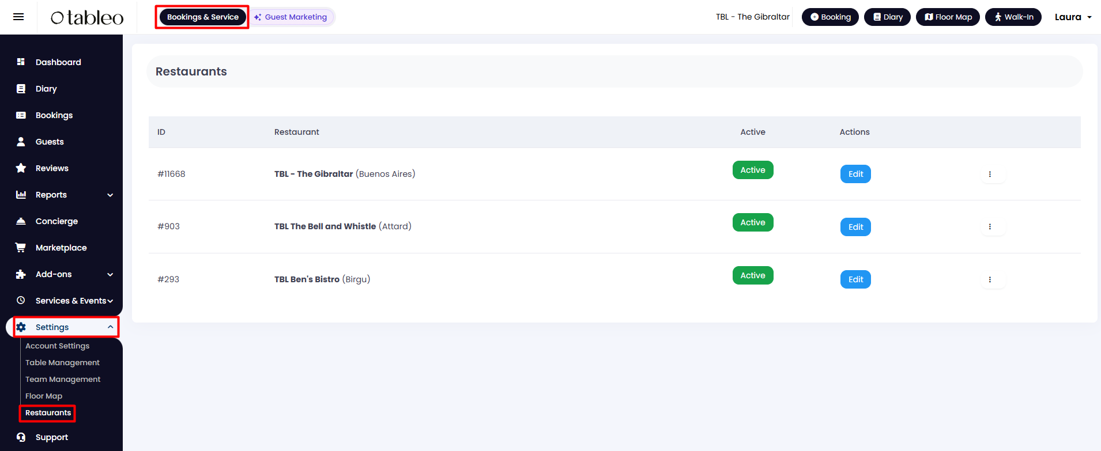
Task: Click restaurant ID #293
Action: click(x=168, y=279)
